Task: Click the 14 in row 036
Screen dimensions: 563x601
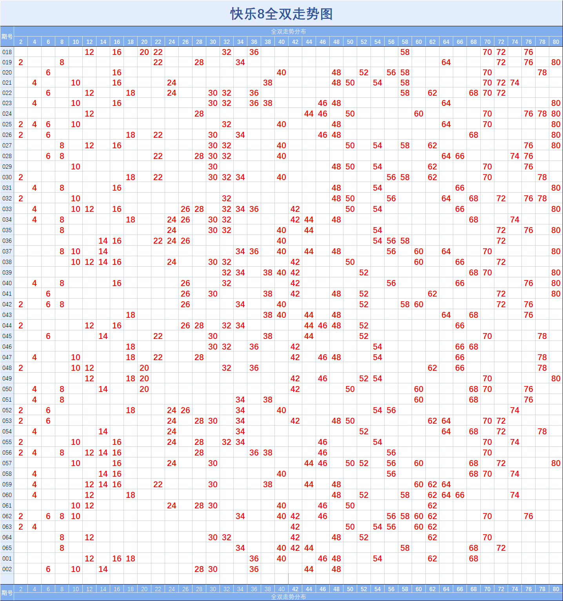Action: [x=103, y=240]
